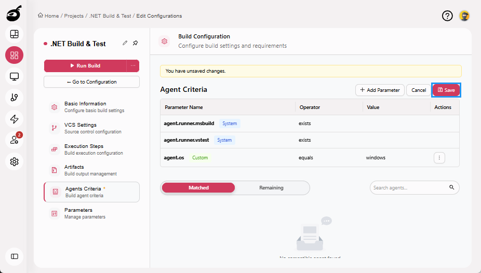Open user management icon with badge 2

(x=14, y=140)
